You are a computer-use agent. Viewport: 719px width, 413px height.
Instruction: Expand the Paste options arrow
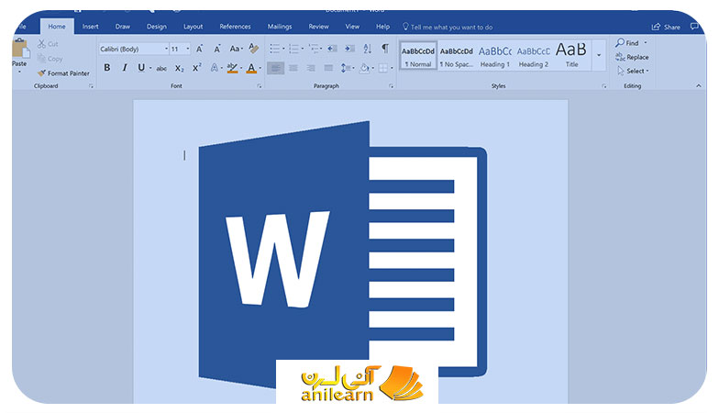(x=19, y=72)
